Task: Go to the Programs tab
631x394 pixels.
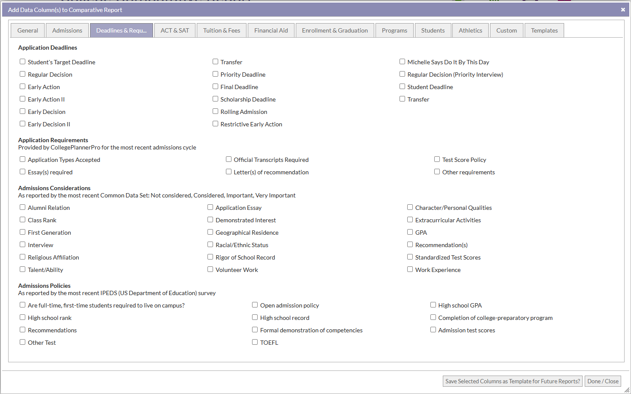Action: pyautogui.click(x=394, y=30)
